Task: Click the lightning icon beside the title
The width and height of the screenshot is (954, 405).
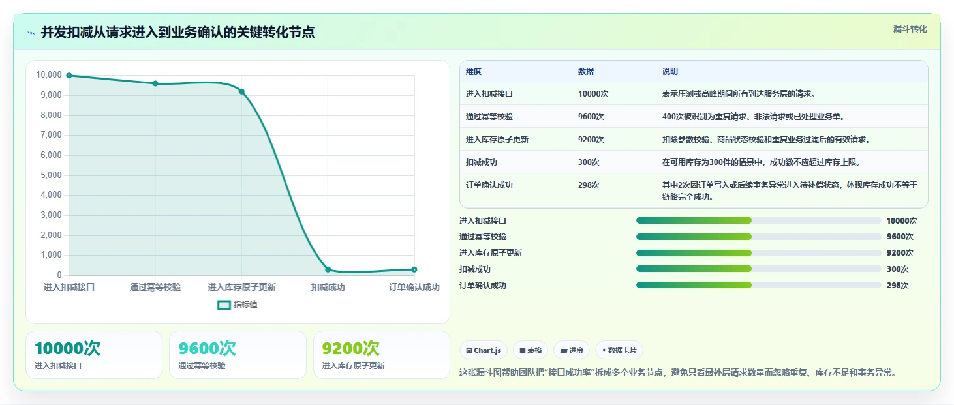Action: pyautogui.click(x=31, y=33)
